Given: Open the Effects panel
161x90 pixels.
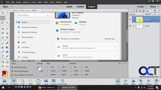Looking at the screenshot, I should pos(126,82).
